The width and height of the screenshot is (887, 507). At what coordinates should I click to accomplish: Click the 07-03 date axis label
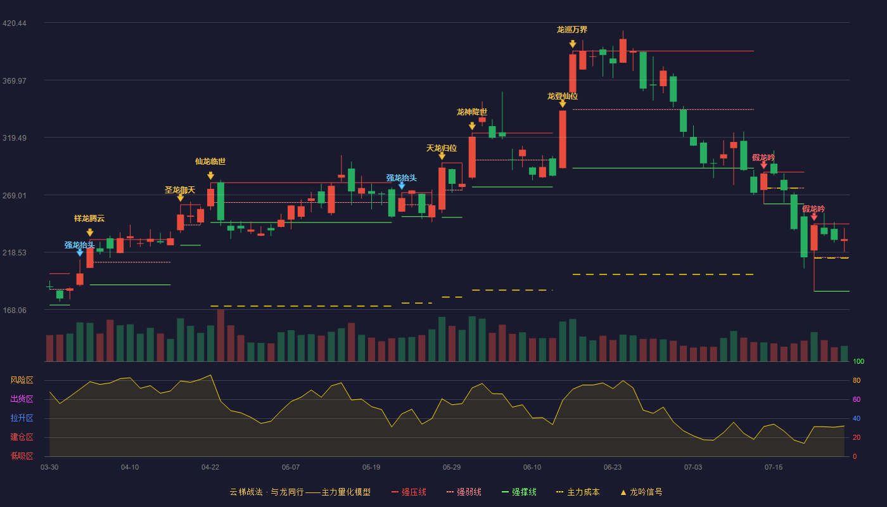tap(693, 467)
